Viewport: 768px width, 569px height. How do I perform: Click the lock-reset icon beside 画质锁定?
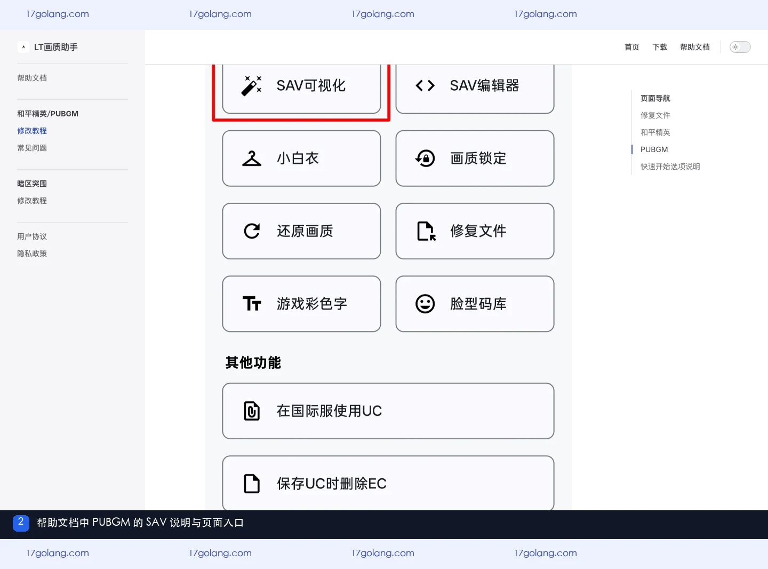pyautogui.click(x=425, y=159)
